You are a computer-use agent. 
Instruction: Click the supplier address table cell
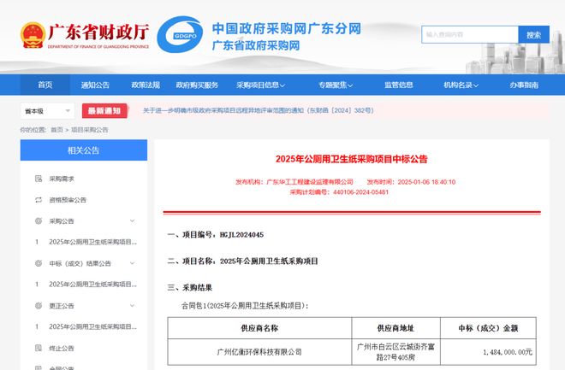click(395, 352)
